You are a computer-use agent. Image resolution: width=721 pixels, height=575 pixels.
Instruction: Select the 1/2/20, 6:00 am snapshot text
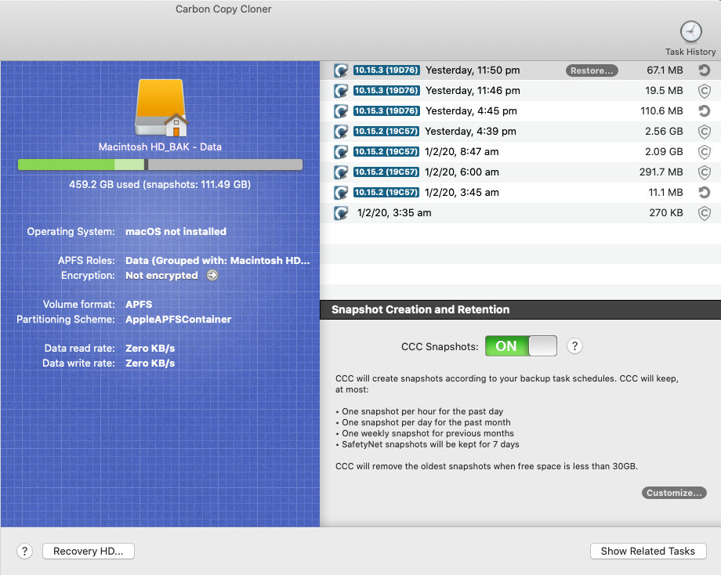pyautogui.click(x=462, y=172)
